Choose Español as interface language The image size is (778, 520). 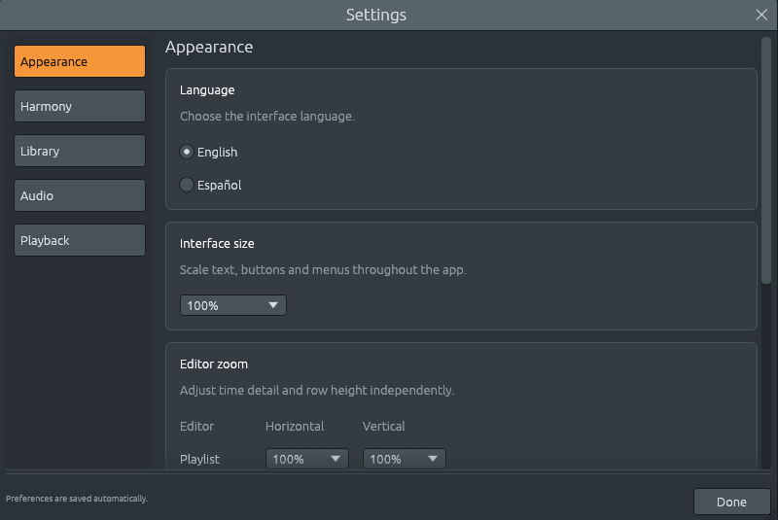pyautogui.click(x=187, y=185)
